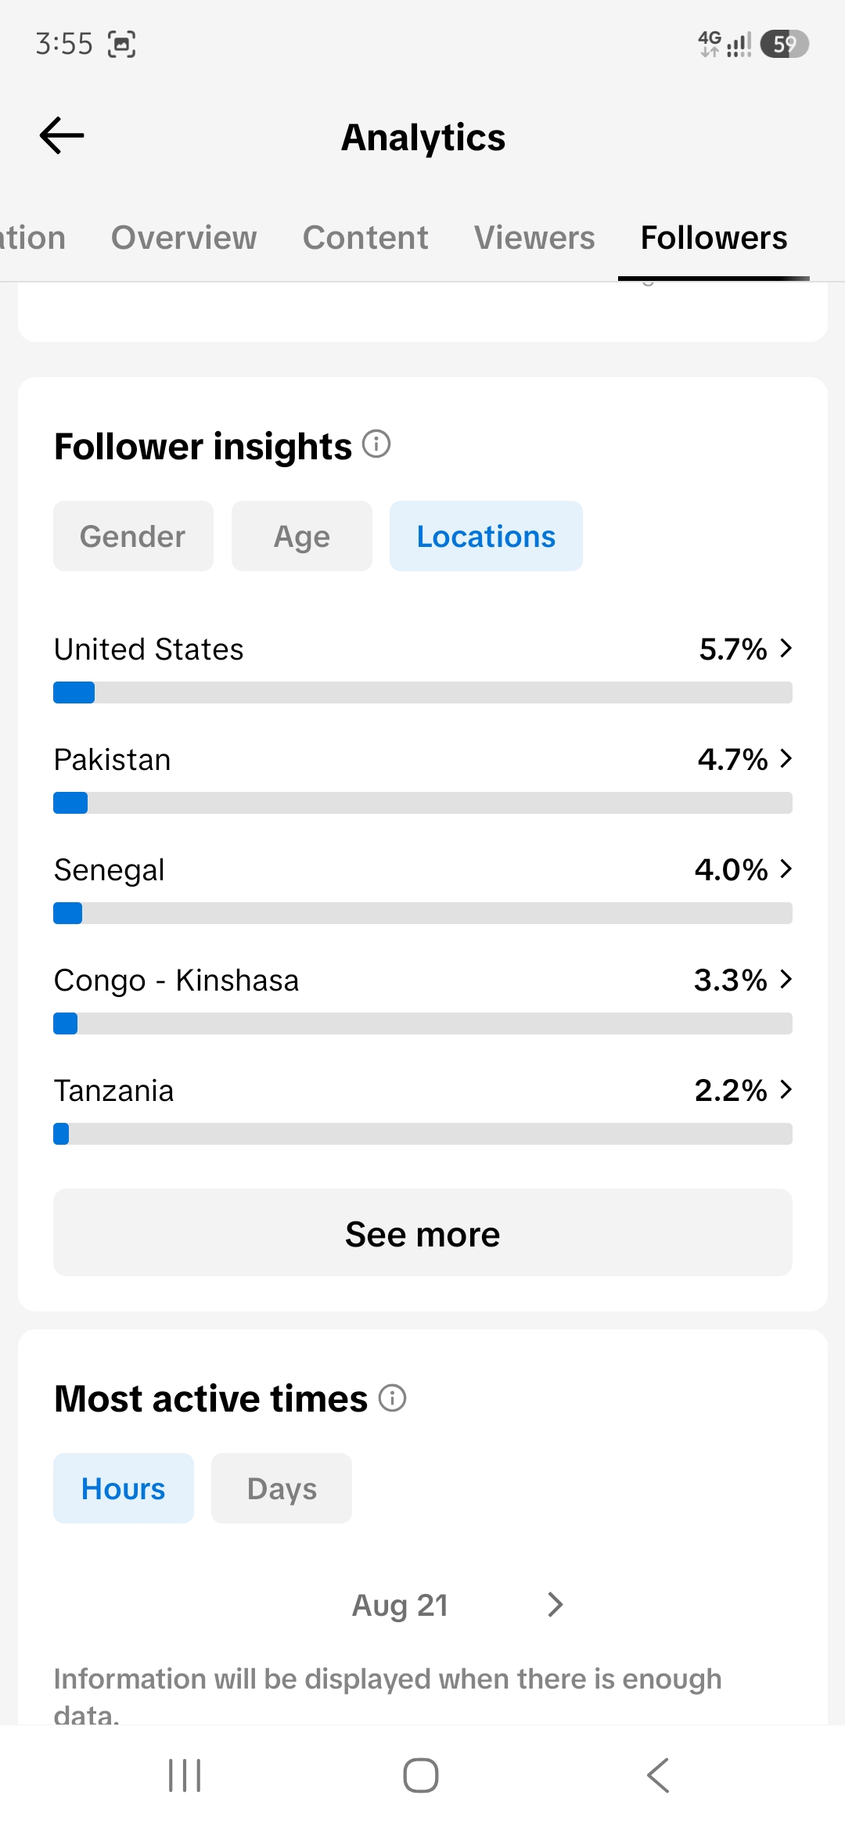Expand United States 5.7% chevron
845x1831 pixels.
pyautogui.click(x=786, y=648)
